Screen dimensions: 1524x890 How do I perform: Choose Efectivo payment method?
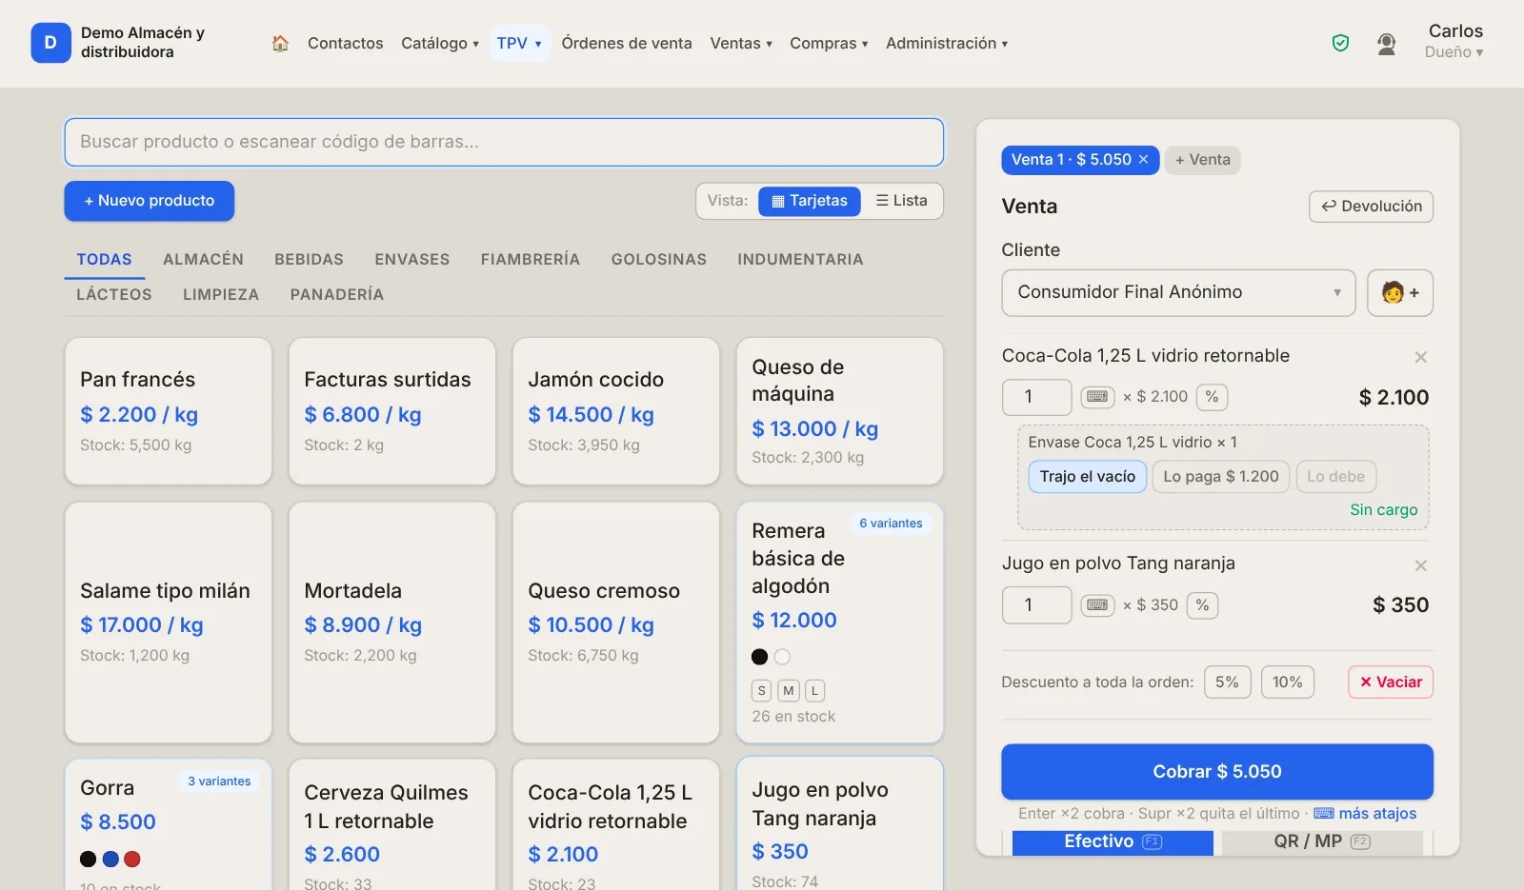point(1113,842)
